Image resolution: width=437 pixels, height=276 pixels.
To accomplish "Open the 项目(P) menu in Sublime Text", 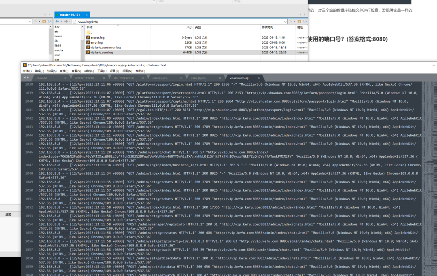I will pos(114,71).
